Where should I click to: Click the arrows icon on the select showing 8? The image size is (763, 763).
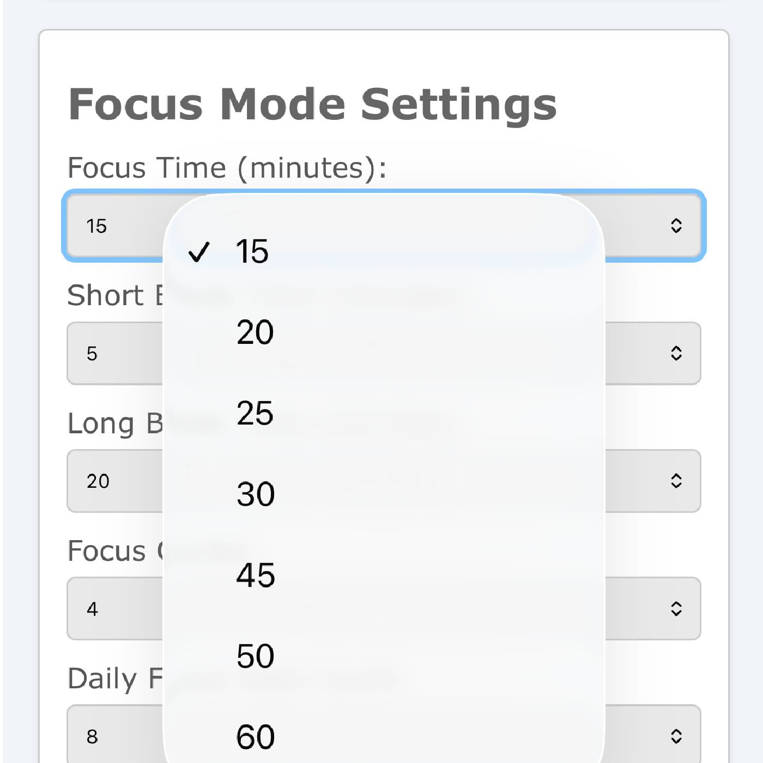[x=676, y=736]
